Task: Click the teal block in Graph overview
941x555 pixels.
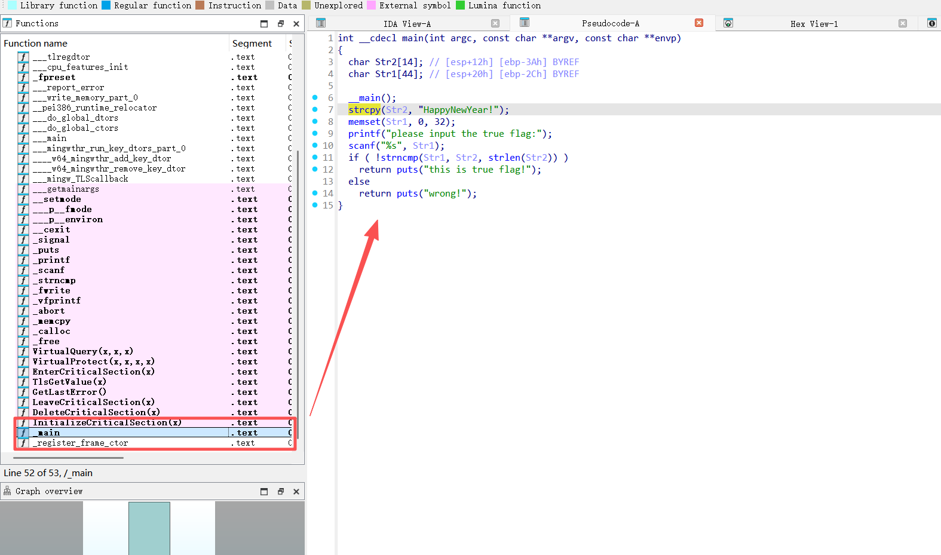Action: (149, 528)
